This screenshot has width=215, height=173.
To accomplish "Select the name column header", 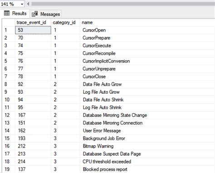I will pyautogui.click(x=147, y=23).
